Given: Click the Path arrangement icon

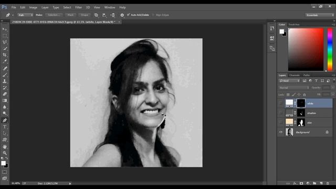Looking at the screenshot, I should (x=113, y=15).
